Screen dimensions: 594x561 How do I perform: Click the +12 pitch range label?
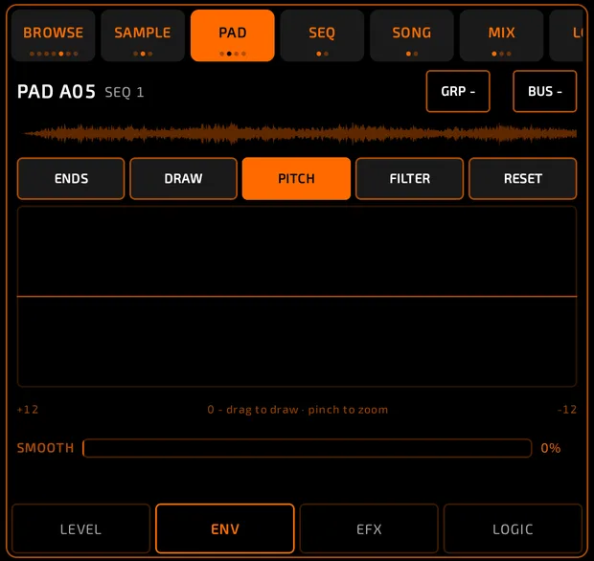click(x=28, y=410)
